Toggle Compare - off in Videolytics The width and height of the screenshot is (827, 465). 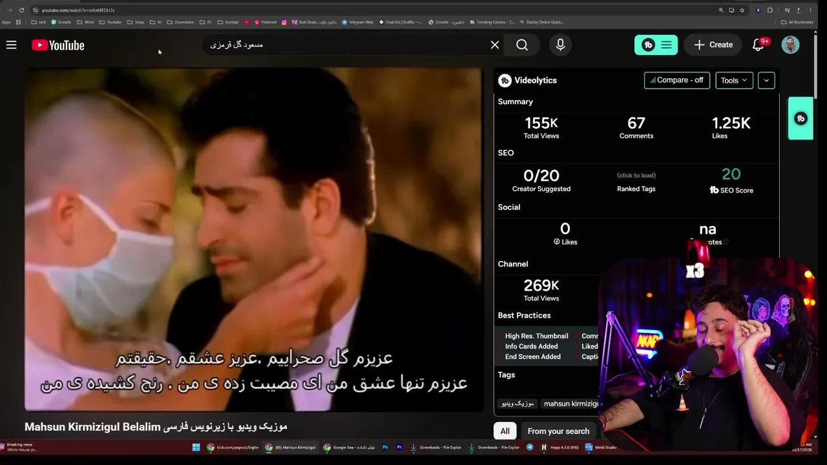pyautogui.click(x=676, y=80)
